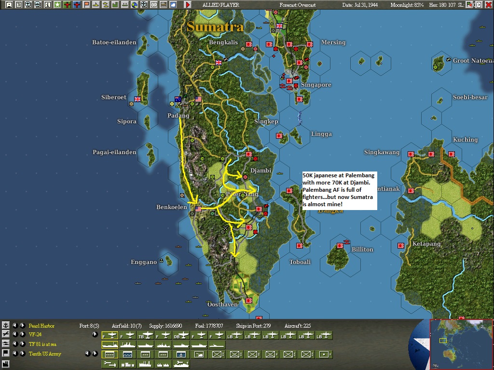Open the OP operations report icon
This screenshot has width=494, height=370.
[x=154, y=5]
